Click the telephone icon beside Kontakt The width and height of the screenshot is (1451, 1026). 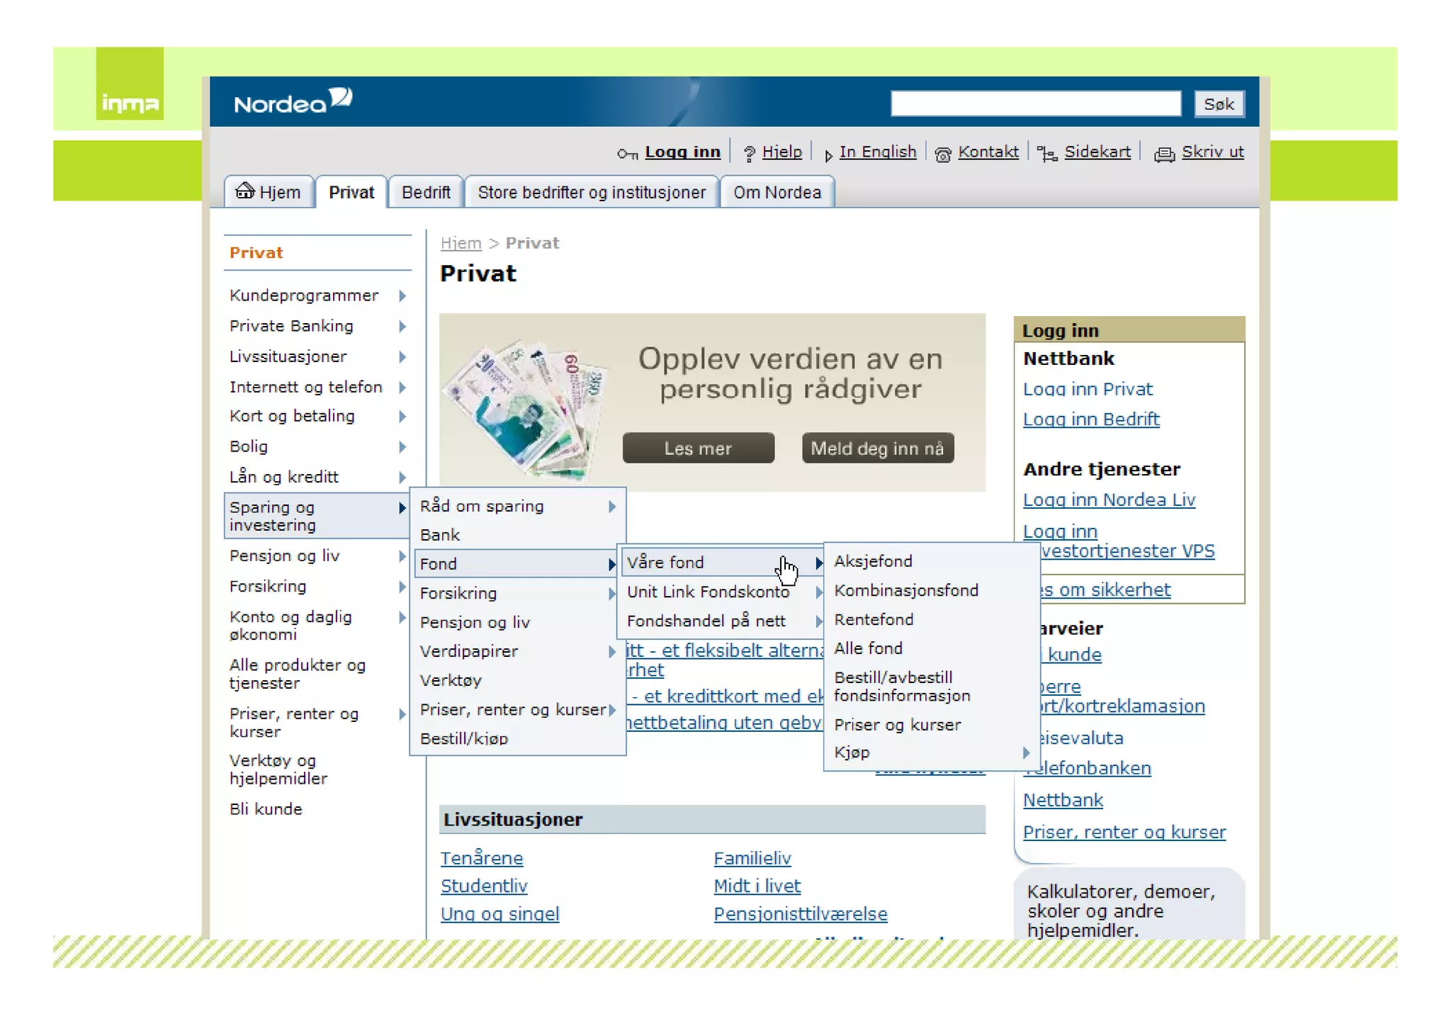click(x=942, y=154)
